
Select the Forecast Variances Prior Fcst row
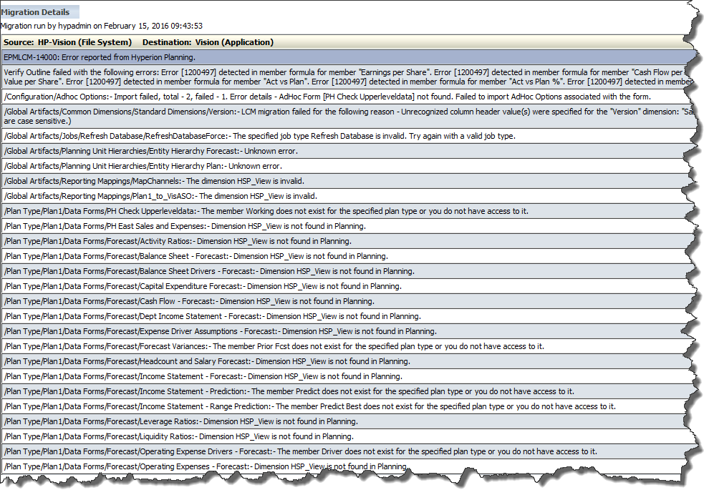[x=346, y=346]
